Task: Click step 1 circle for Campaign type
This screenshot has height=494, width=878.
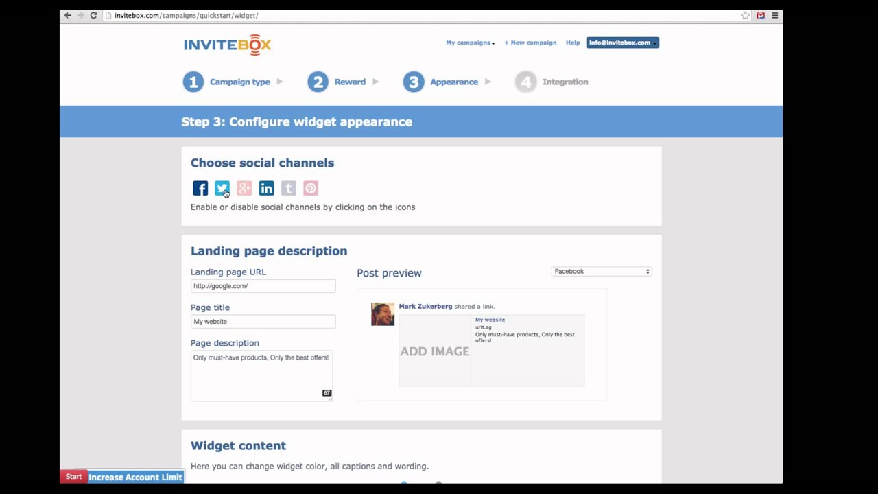Action: 193,82
